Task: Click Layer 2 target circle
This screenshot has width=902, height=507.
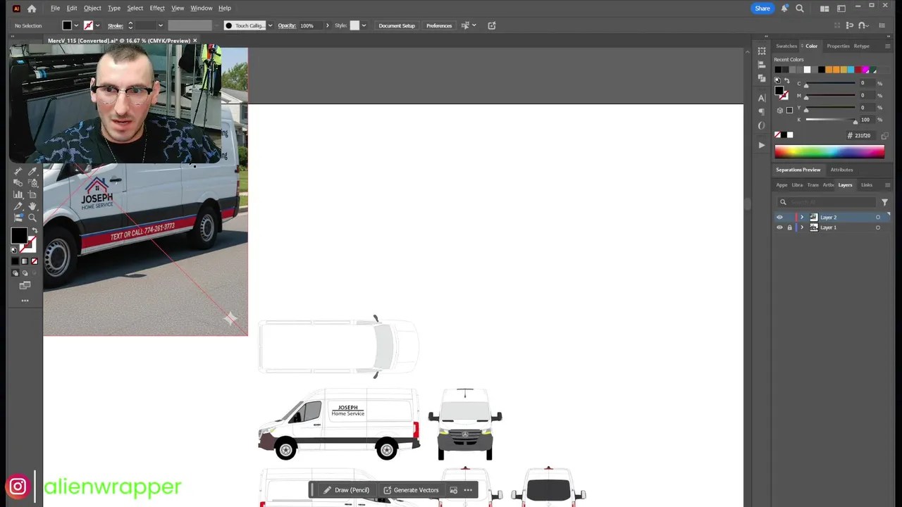Action: [878, 217]
